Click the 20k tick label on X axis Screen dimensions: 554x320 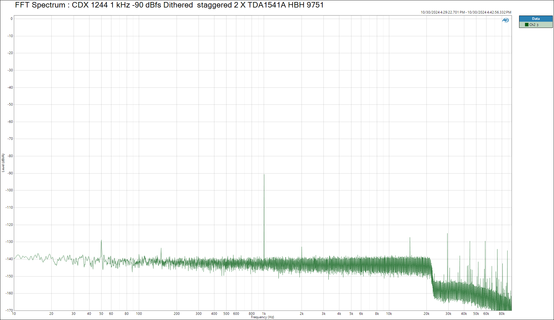426,314
